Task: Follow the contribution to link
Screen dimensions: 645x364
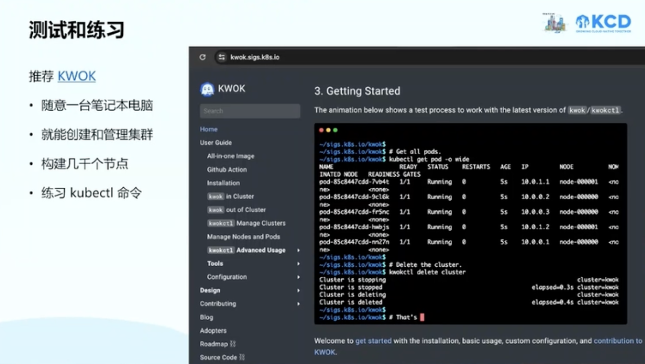Action: click(618, 341)
